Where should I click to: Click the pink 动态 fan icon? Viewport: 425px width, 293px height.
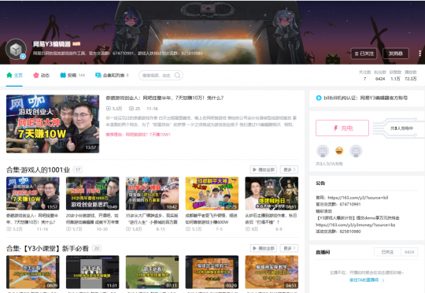click(35, 75)
